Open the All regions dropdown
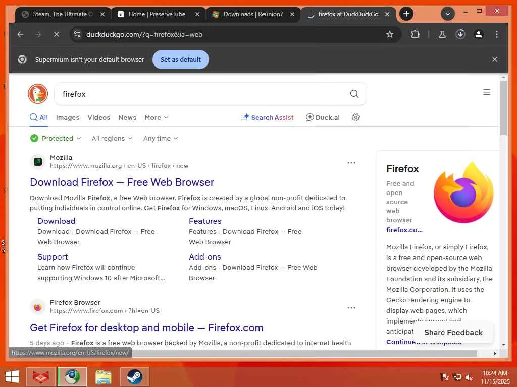Screen dimensions: 517x387 [x=112, y=138]
